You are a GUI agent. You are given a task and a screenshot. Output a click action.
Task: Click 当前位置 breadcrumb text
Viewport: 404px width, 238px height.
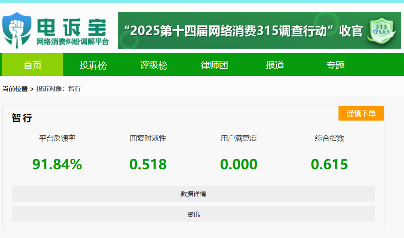coord(15,89)
